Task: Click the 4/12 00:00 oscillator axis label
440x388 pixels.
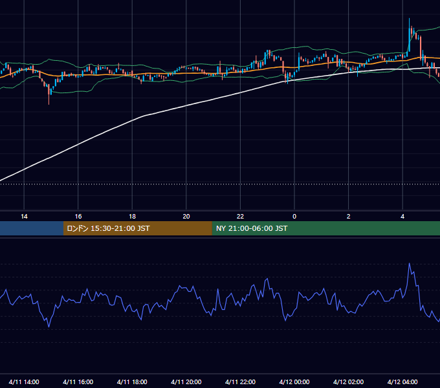Action: click(x=294, y=382)
